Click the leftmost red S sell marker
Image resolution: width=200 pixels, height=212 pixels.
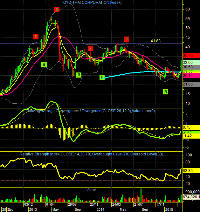tap(36, 37)
